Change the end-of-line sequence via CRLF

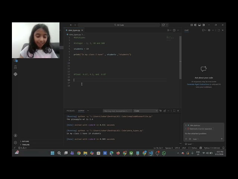184,148
